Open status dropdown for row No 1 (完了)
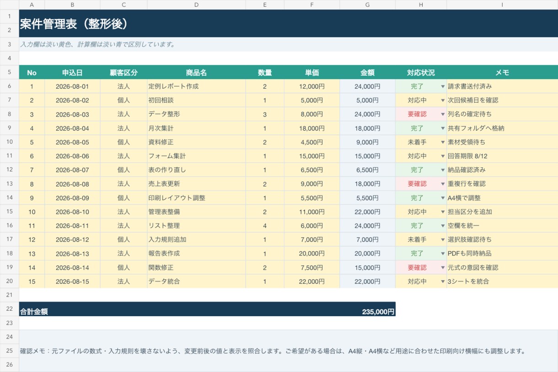 click(442, 86)
